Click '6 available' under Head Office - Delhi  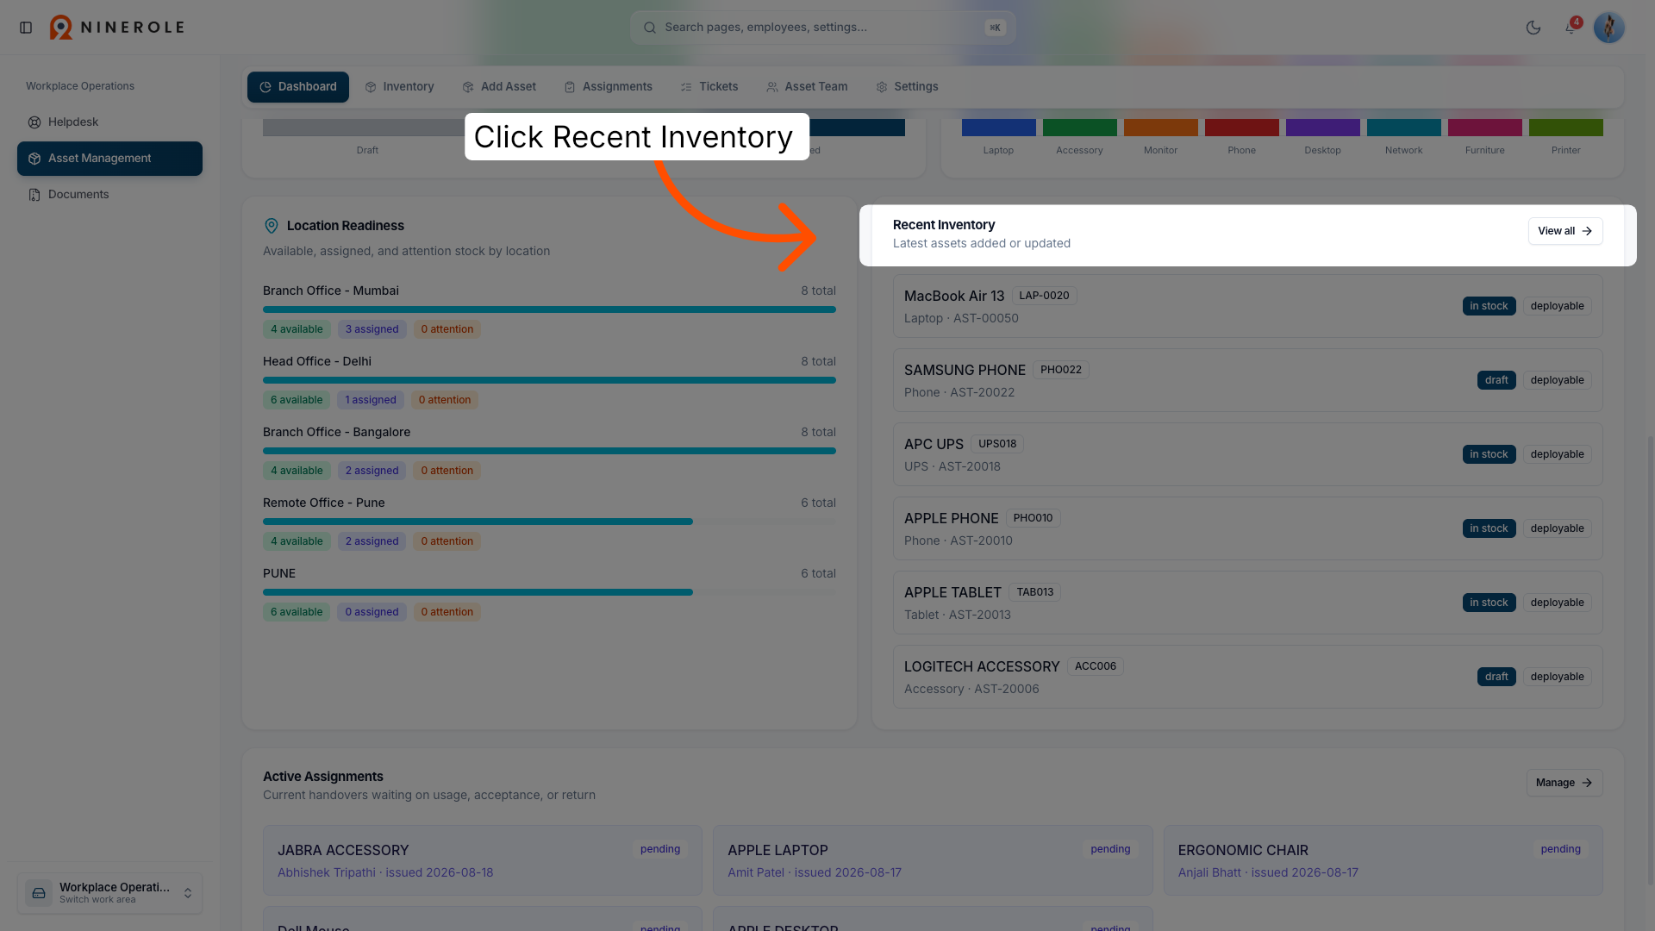(297, 400)
